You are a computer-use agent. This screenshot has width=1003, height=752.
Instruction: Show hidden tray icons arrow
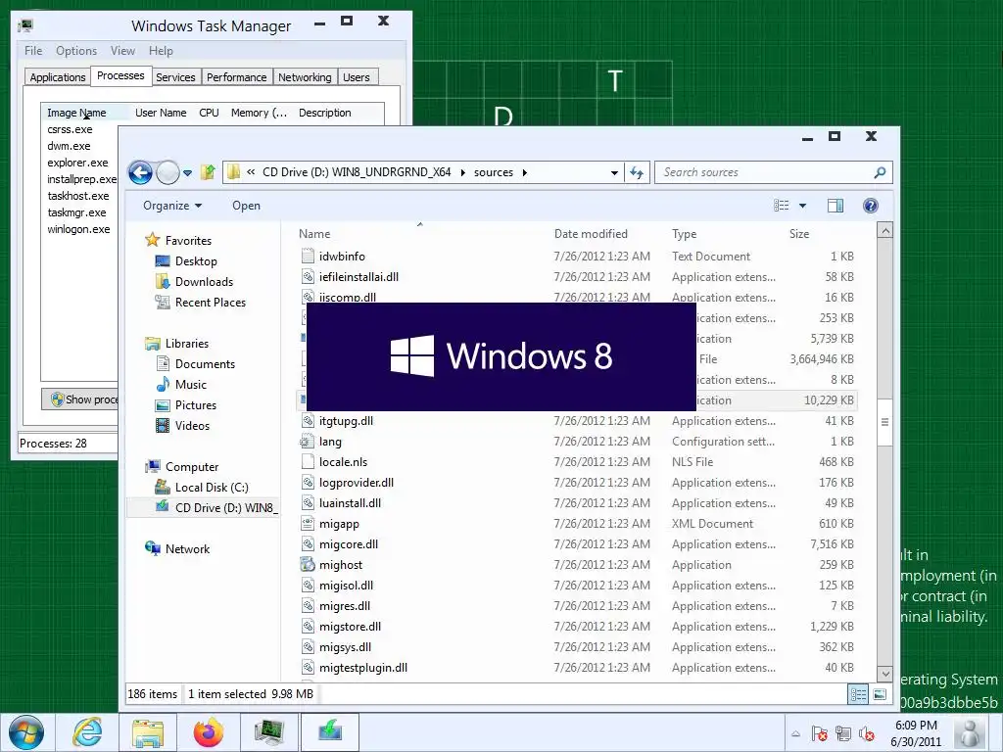click(x=795, y=733)
